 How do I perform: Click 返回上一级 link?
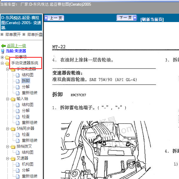16,46
